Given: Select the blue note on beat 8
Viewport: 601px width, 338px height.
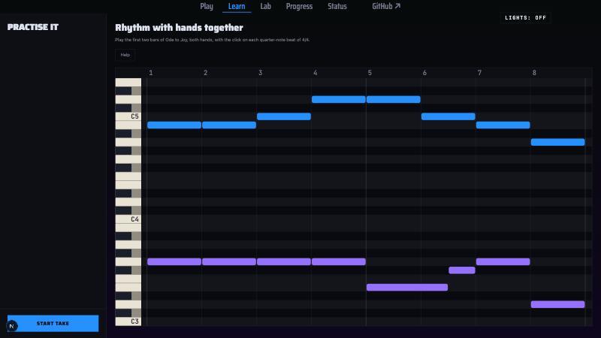Looking at the screenshot, I should pyautogui.click(x=557, y=142).
